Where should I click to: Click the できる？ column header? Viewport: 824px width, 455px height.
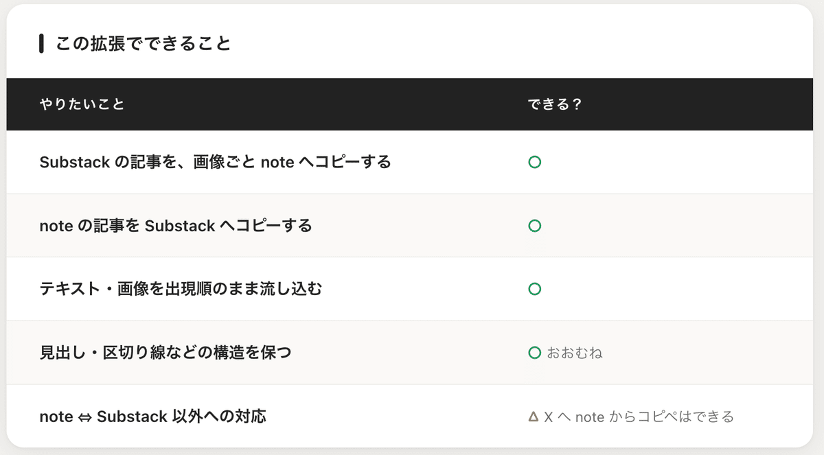(555, 104)
